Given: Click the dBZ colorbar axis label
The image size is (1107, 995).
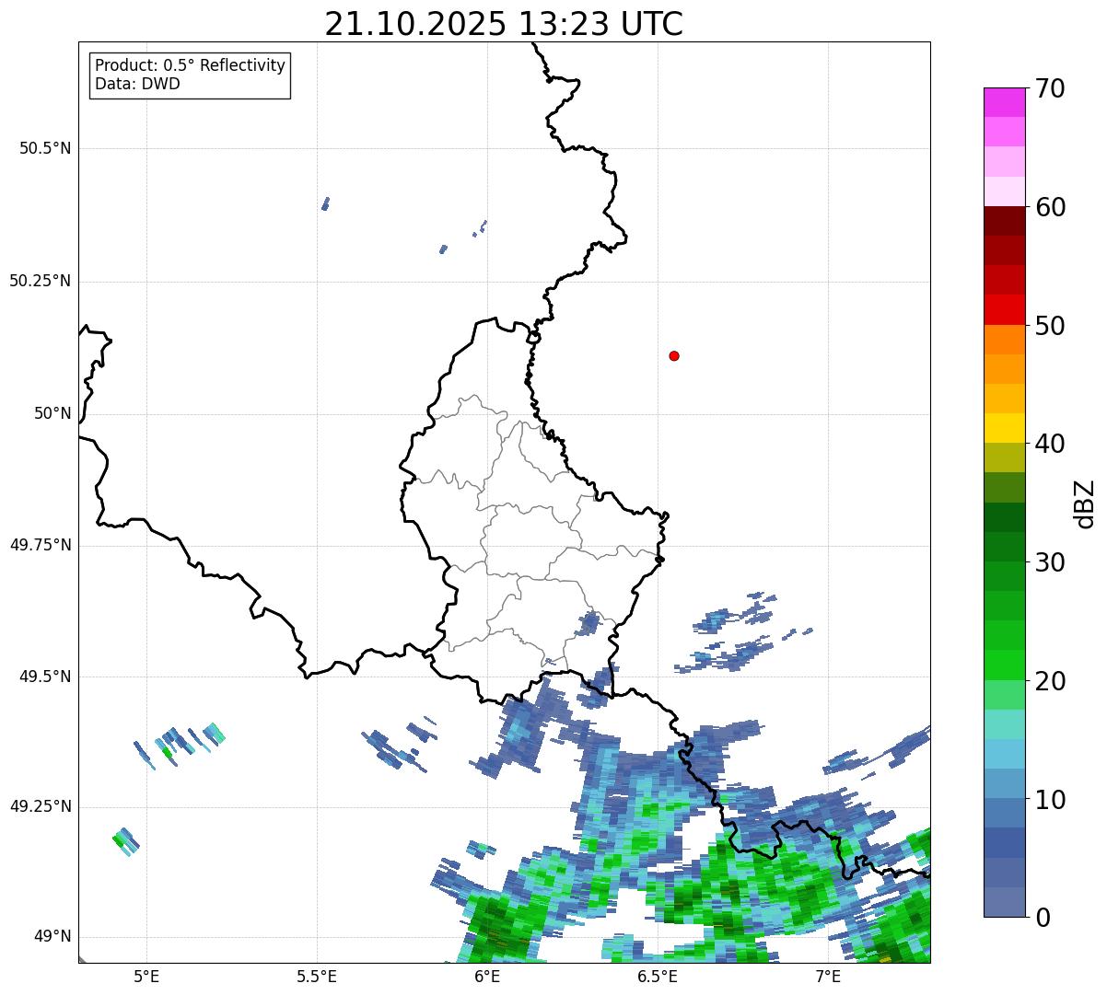Looking at the screenshot, I should [x=1085, y=503].
